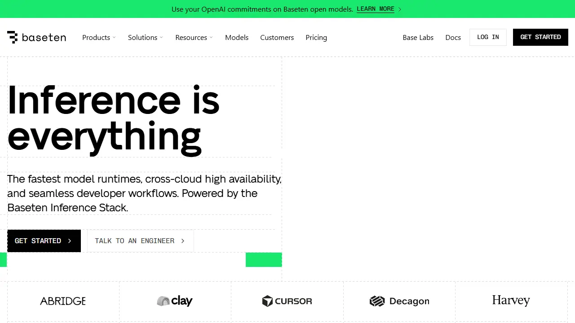This screenshot has width=575, height=323.
Task: Click the Clay logo icon
Action: (163, 301)
